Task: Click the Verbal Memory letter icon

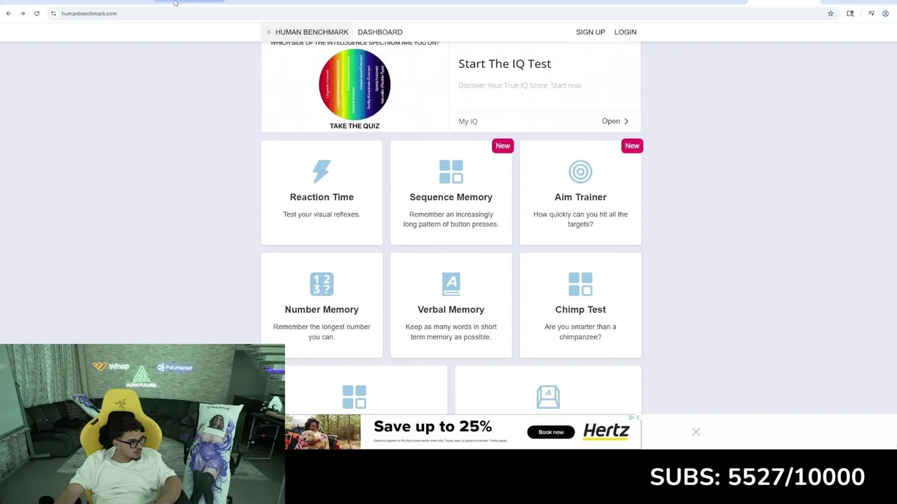Action: click(451, 284)
